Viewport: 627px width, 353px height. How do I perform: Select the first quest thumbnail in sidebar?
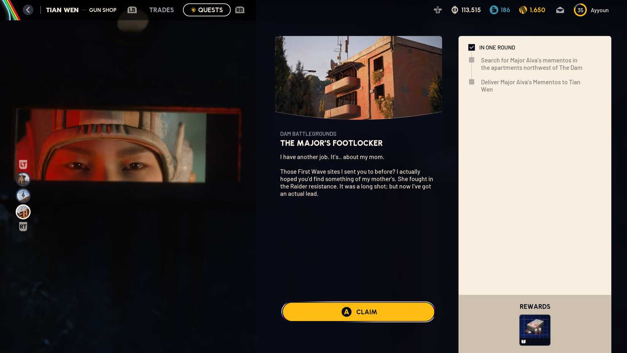23,179
